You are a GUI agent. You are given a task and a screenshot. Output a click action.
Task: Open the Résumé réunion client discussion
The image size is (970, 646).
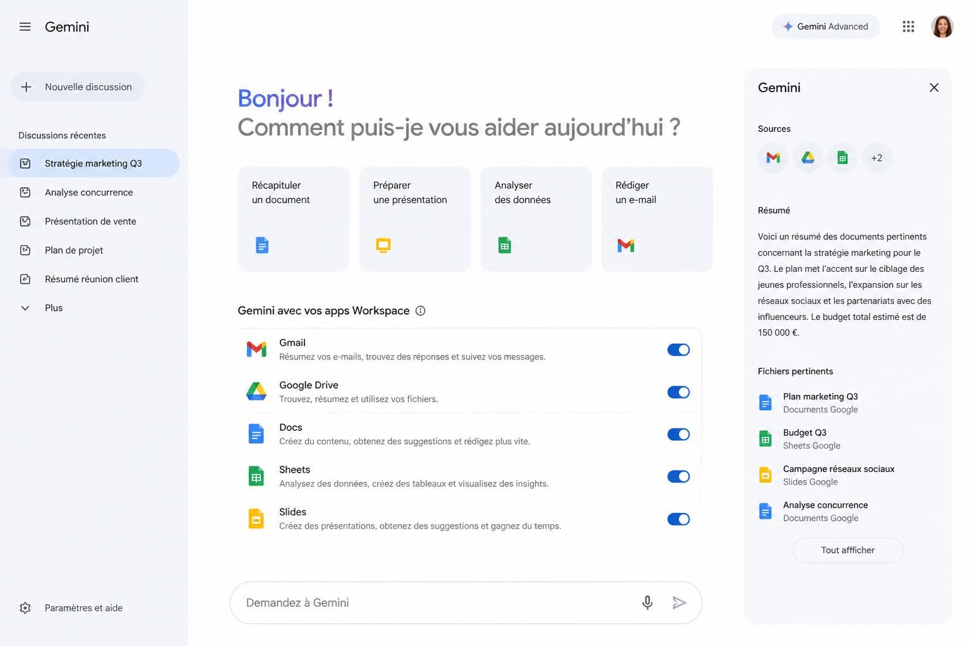point(95,279)
